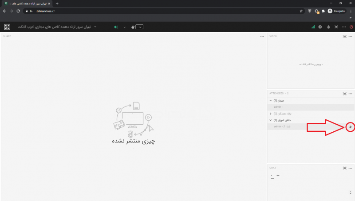Click the green speaker audio icon
355x201 pixels.
pos(116,27)
